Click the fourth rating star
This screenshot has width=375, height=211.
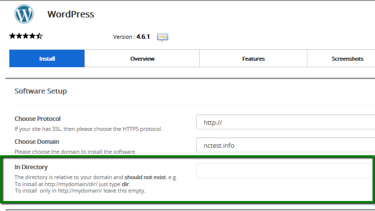click(x=33, y=36)
